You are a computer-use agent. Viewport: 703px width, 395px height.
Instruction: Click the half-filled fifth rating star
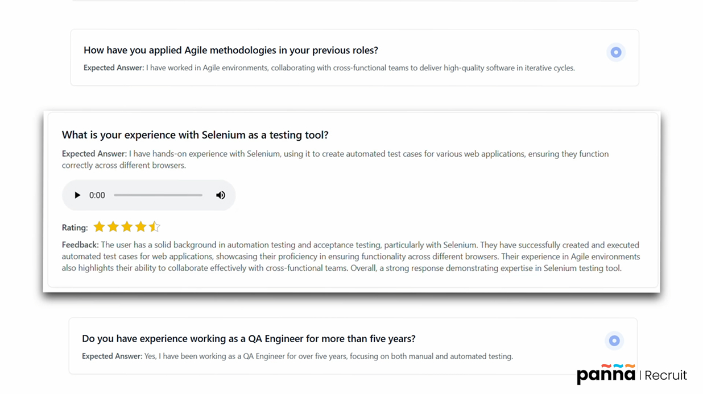tap(155, 227)
